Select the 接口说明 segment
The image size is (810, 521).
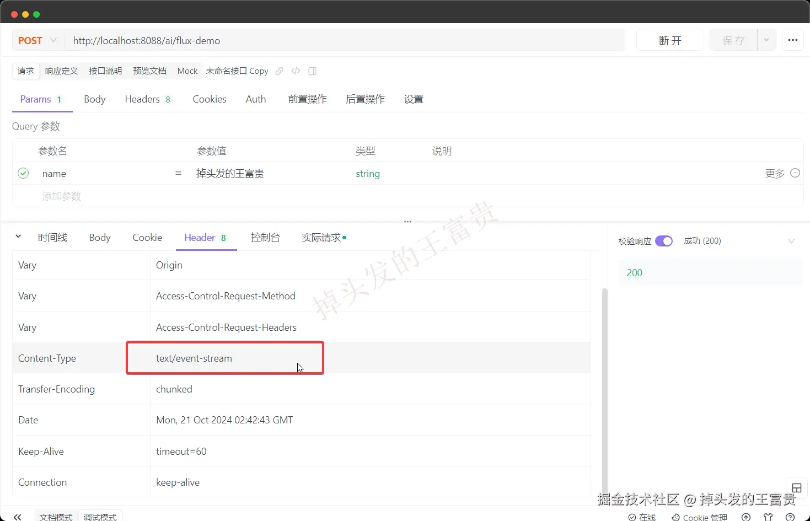(x=105, y=71)
